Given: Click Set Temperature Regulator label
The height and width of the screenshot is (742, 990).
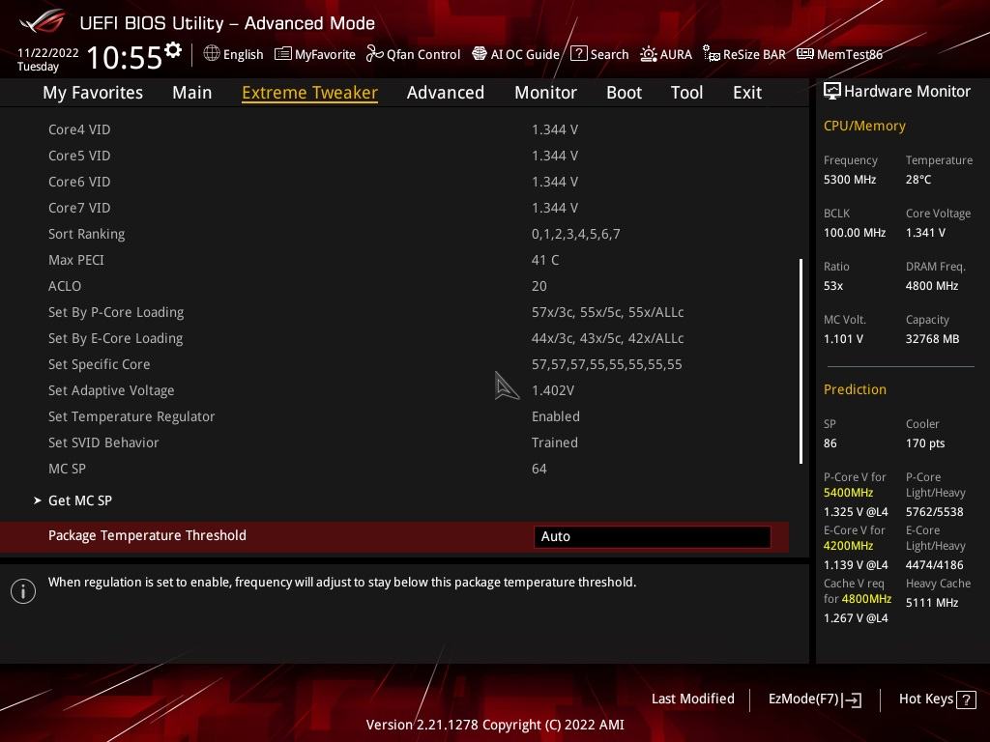Looking at the screenshot, I should point(131,416).
